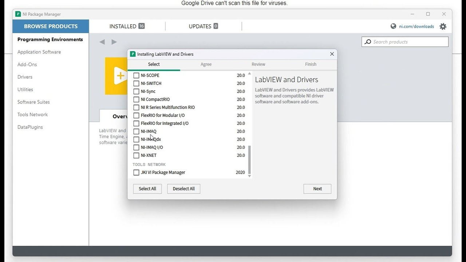Click the Review step tab
Viewport: 466px width, 262px height.
[x=258, y=64]
